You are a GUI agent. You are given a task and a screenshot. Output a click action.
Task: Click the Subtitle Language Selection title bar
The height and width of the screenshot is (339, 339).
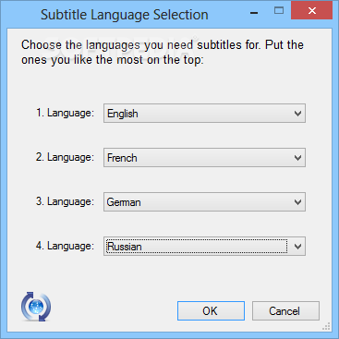click(x=125, y=15)
